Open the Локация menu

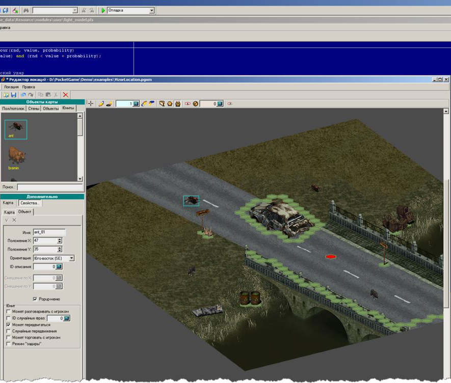click(x=11, y=87)
